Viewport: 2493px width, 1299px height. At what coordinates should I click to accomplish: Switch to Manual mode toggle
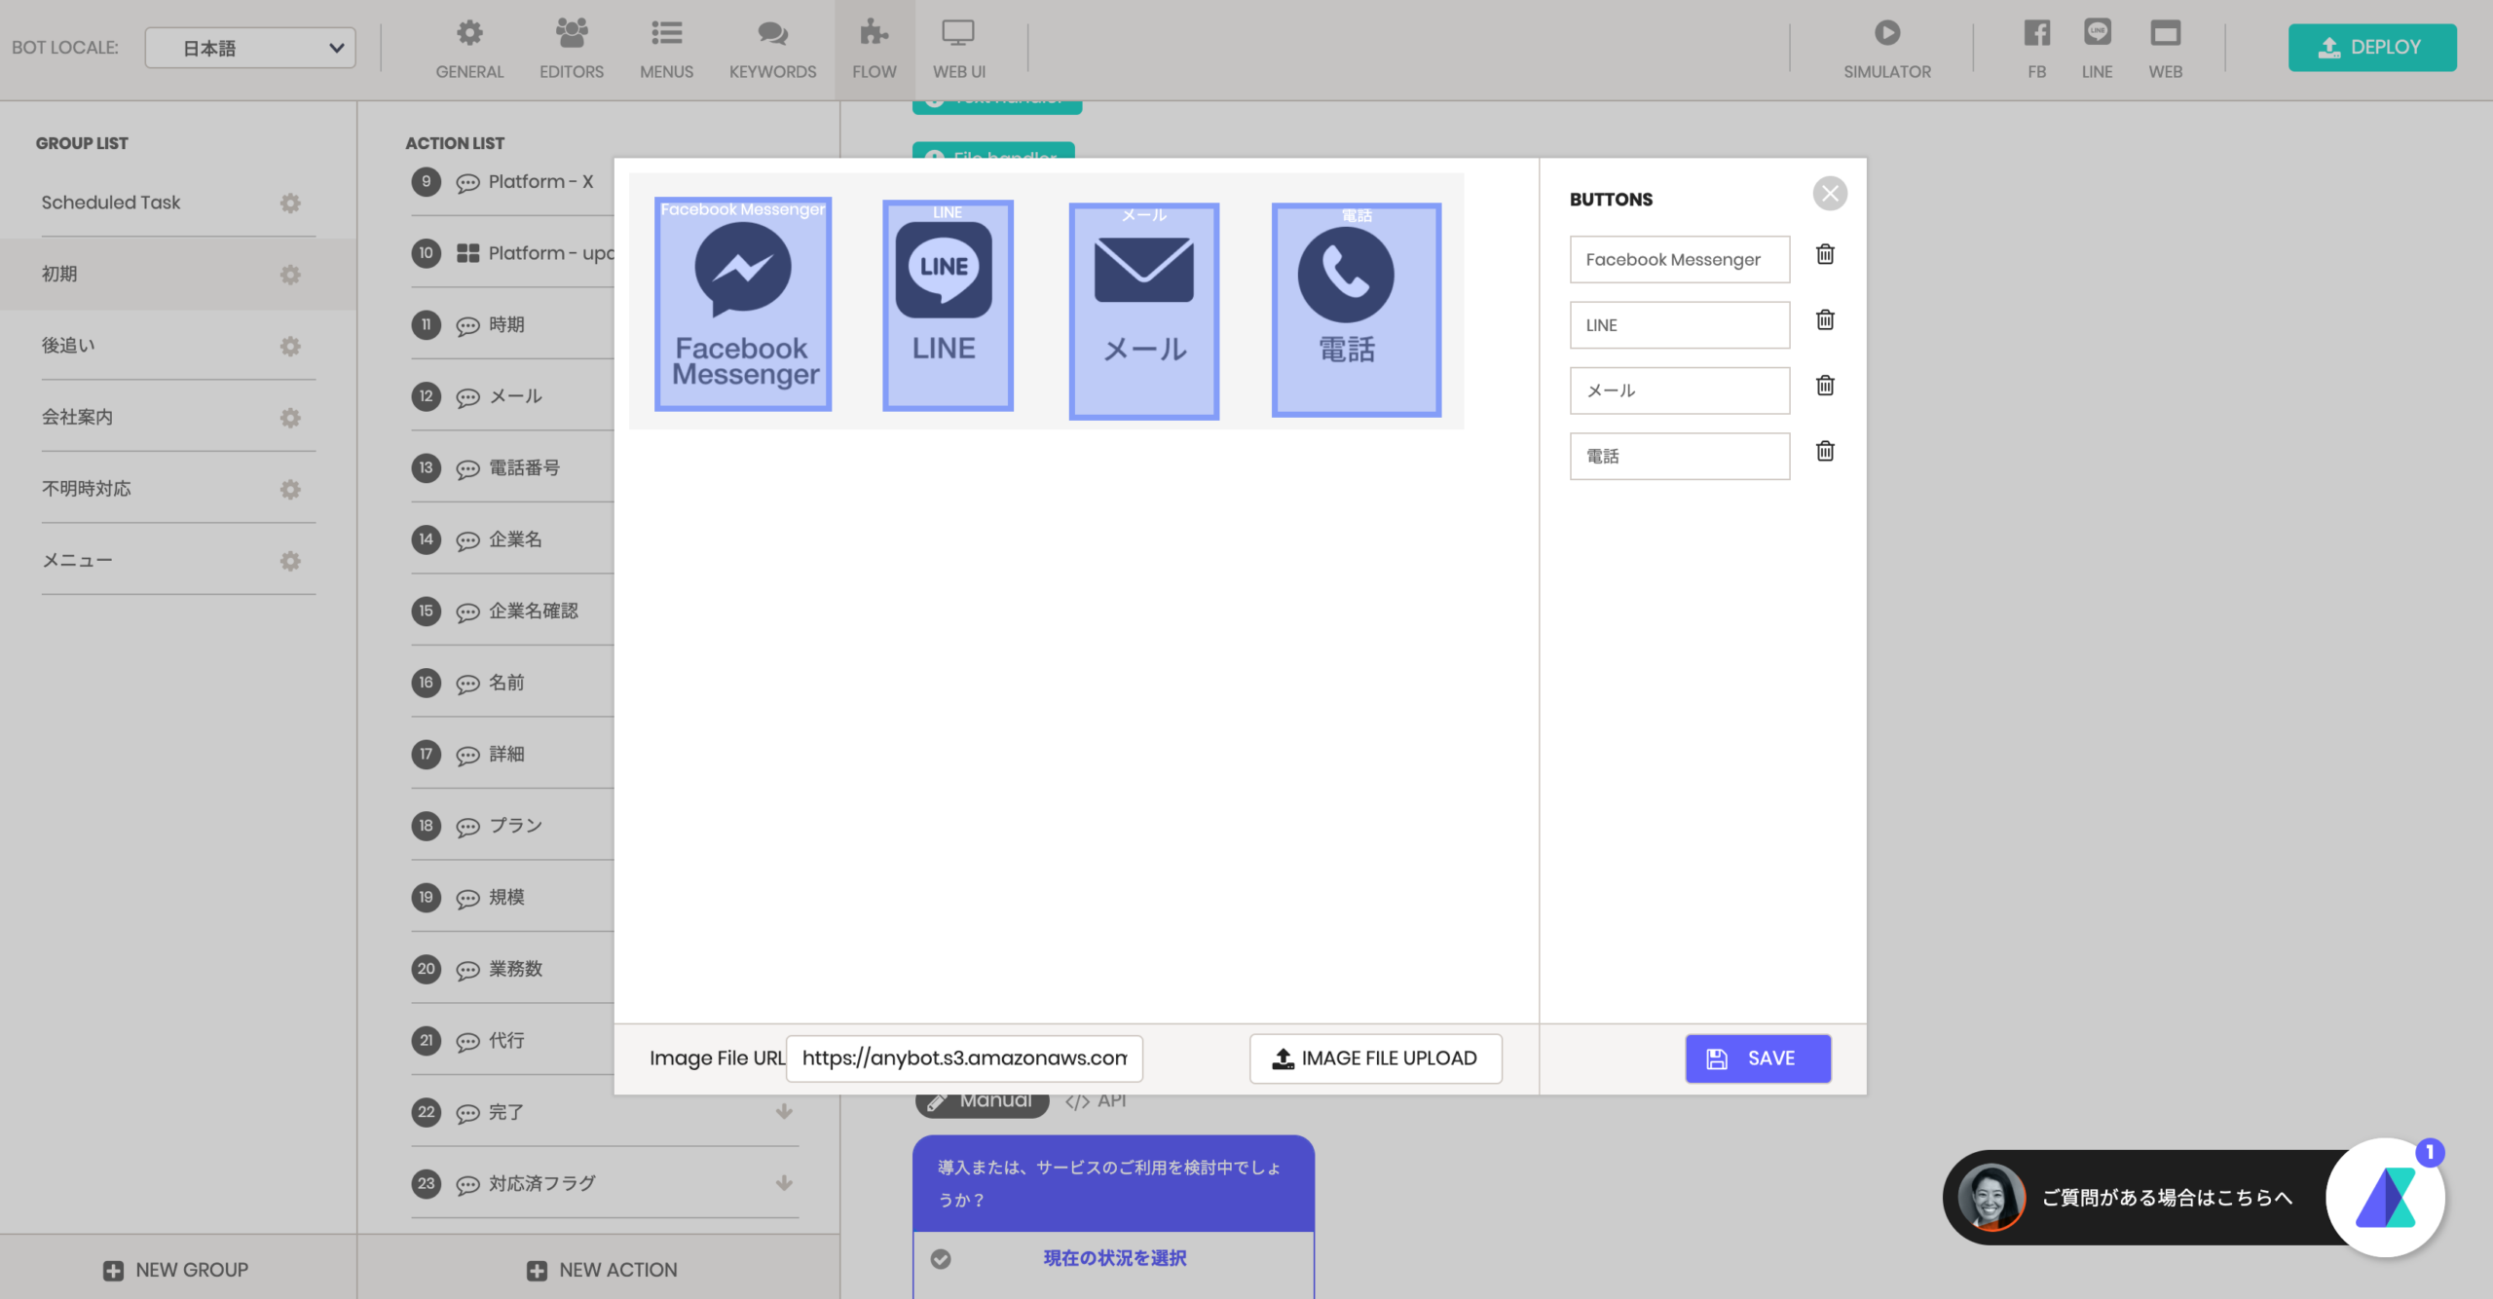tap(982, 1101)
